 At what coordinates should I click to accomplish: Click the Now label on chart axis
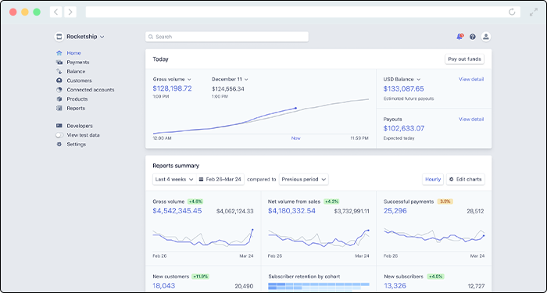point(296,138)
